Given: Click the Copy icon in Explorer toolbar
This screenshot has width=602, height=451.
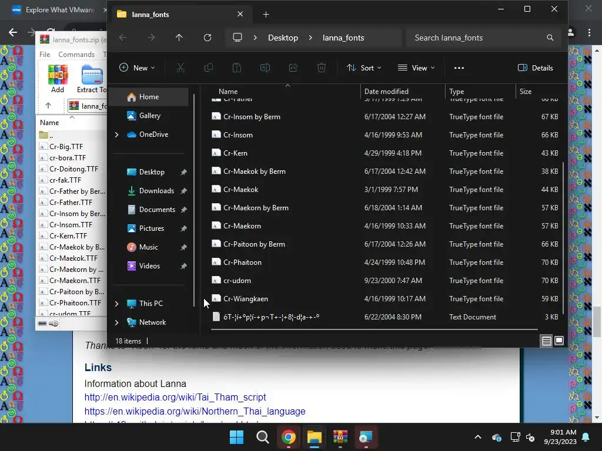Looking at the screenshot, I should tap(209, 68).
